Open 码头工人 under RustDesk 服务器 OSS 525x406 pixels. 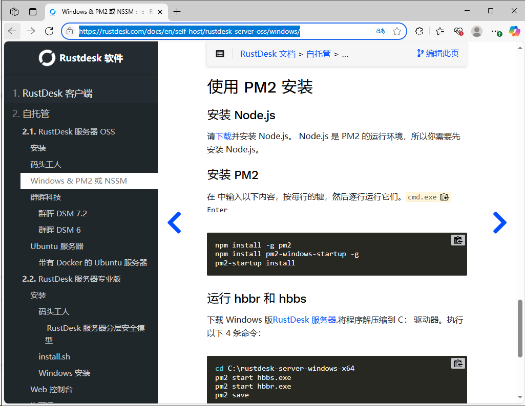point(46,165)
